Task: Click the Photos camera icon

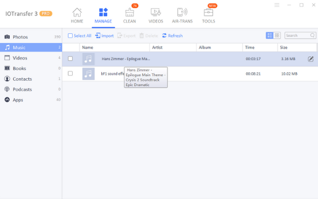Action: [x=7, y=37]
